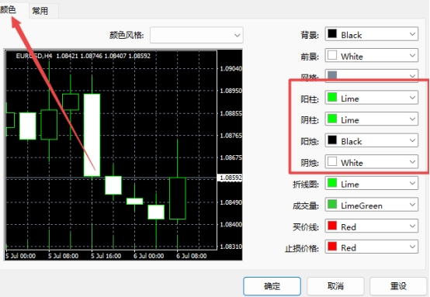This screenshot has width=430, height=297.
Task: Open the 网格 color dropdown
Action: pos(372,76)
